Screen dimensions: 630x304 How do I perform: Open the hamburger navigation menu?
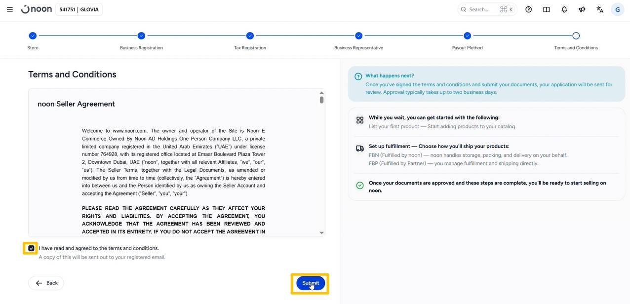10,9
